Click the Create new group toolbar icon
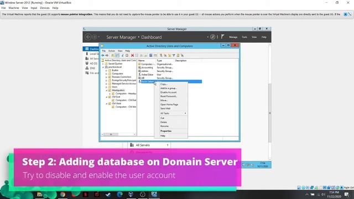The width and height of the screenshot is (354, 199). 165,55
